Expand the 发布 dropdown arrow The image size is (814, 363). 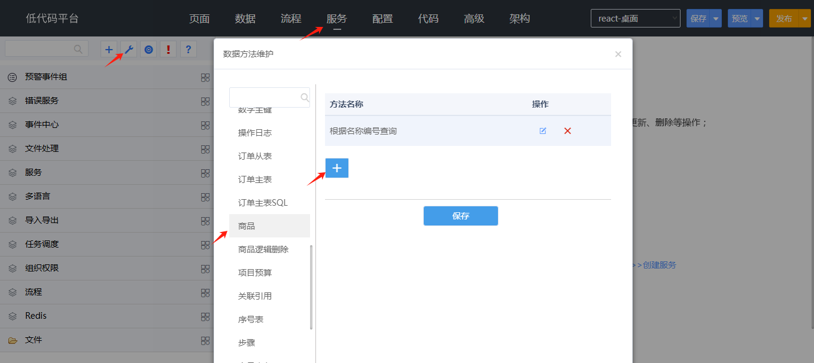click(804, 19)
